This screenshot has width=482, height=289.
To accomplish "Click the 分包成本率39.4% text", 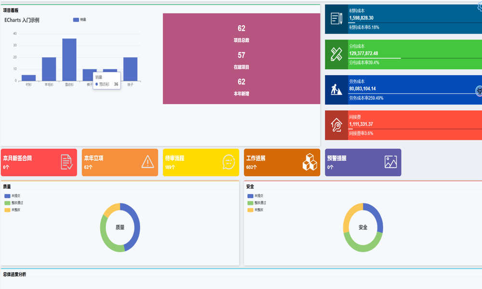I will pyautogui.click(x=364, y=63).
